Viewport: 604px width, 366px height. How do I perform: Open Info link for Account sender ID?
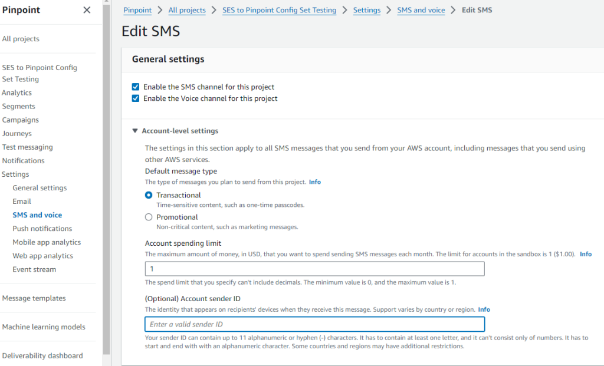pos(484,309)
